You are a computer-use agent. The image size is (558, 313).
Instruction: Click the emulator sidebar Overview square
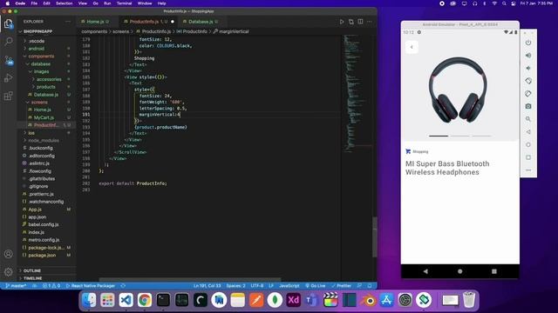(528, 157)
